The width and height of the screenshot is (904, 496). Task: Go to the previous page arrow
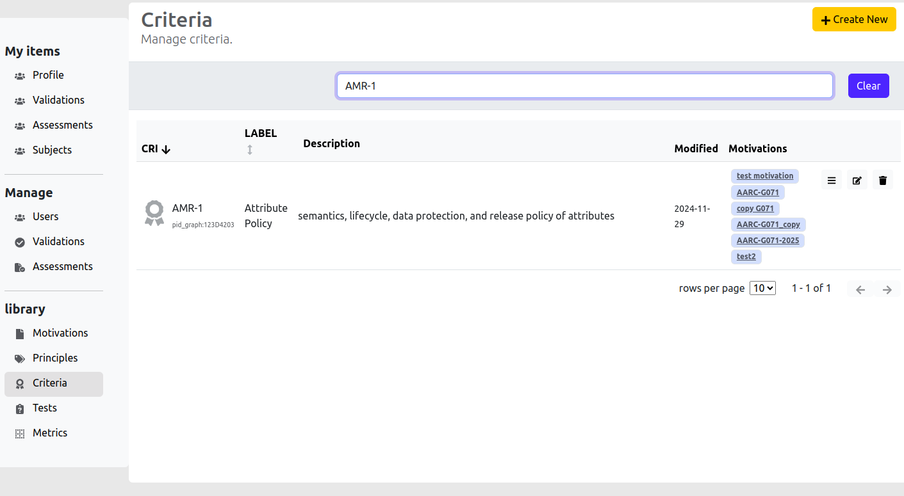[860, 289]
